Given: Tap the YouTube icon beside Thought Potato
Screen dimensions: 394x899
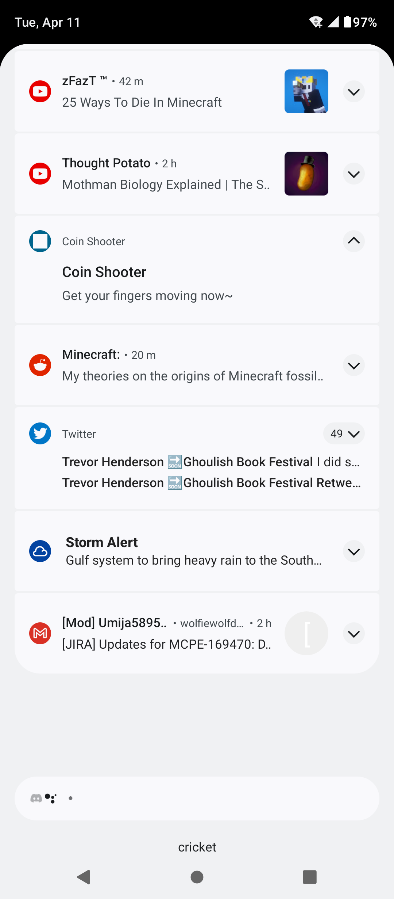Looking at the screenshot, I should click(x=40, y=174).
